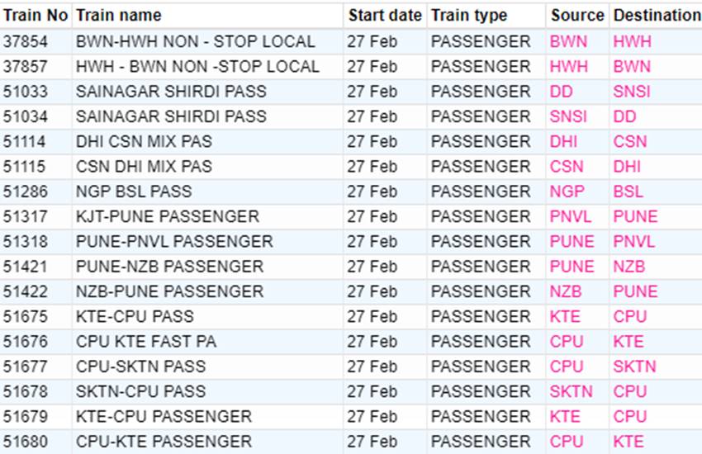Select row for train number 51676
Screen dimensions: 702x454
[351, 342]
